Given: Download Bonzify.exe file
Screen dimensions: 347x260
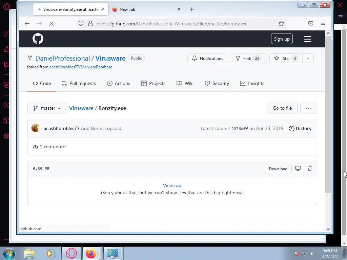Looking at the screenshot, I should pyautogui.click(x=278, y=169).
